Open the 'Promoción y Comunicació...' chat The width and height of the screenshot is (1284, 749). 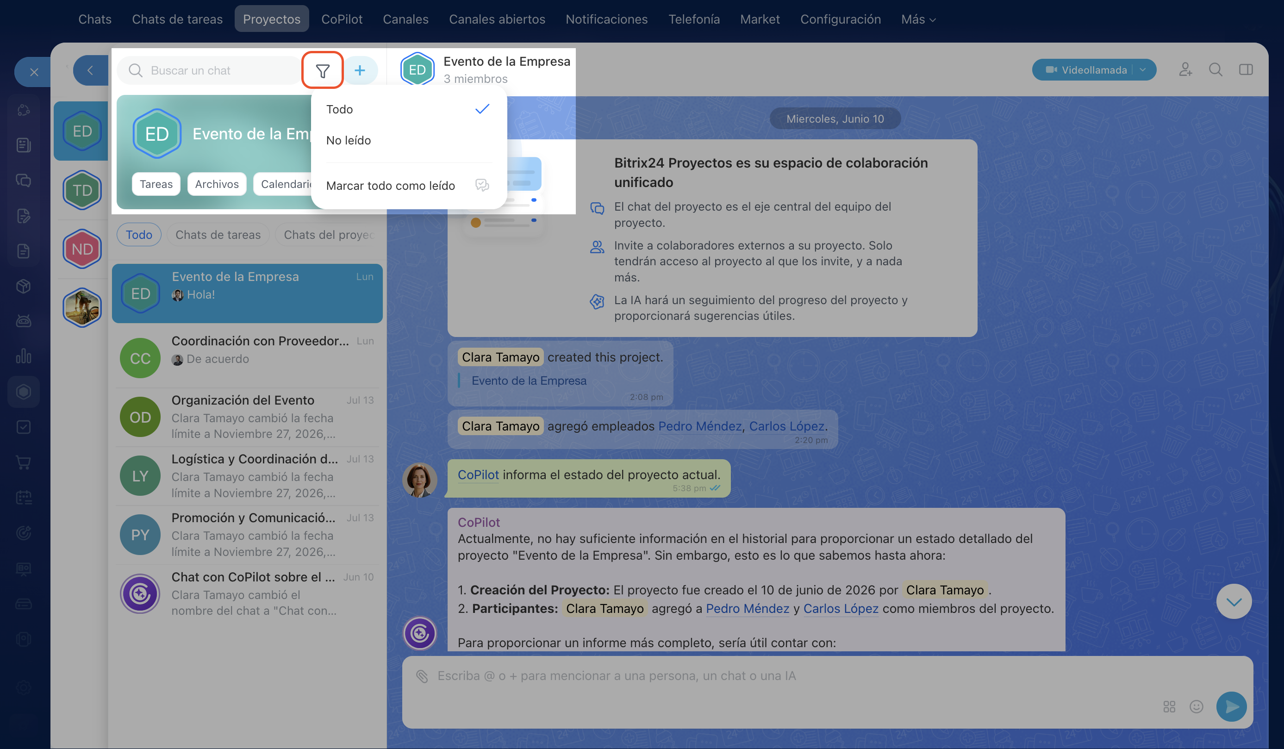tap(247, 535)
